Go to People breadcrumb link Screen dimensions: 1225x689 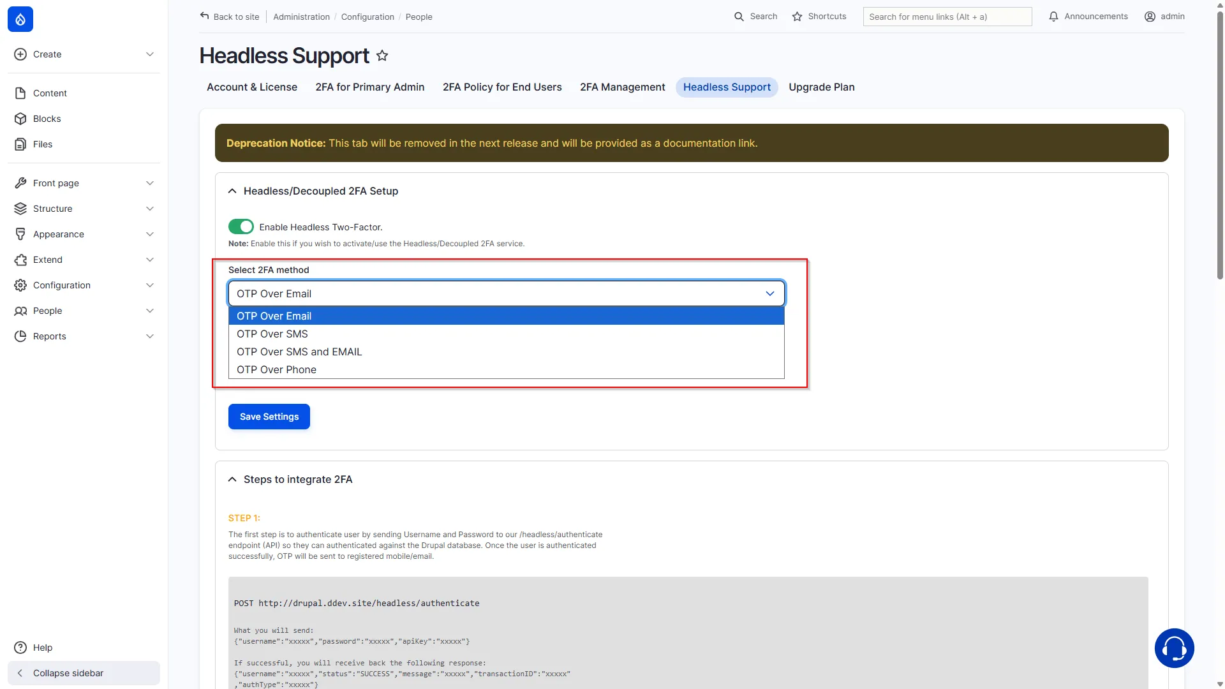point(419,17)
